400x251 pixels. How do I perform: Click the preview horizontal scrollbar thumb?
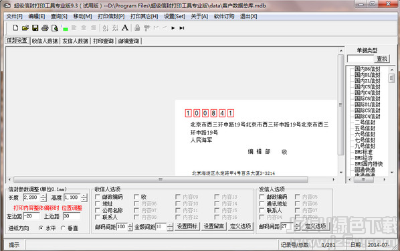click(x=161, y=179)
